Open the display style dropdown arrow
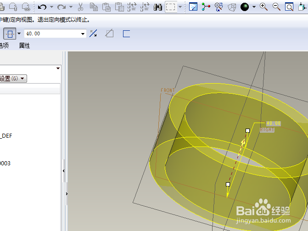 [254, 7]
